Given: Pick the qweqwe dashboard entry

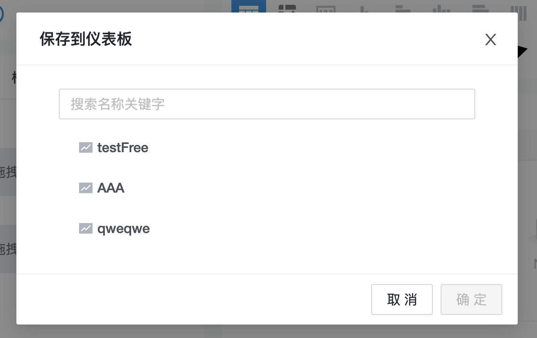Looking at the screenshot, I should pyautogui.click(x=123, y=228).
